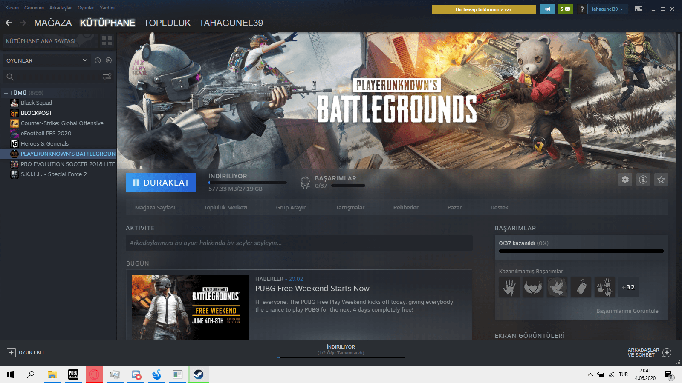682x383 pixels.
Task: Open File Explorer from taskbar
Action: [52, 374]
